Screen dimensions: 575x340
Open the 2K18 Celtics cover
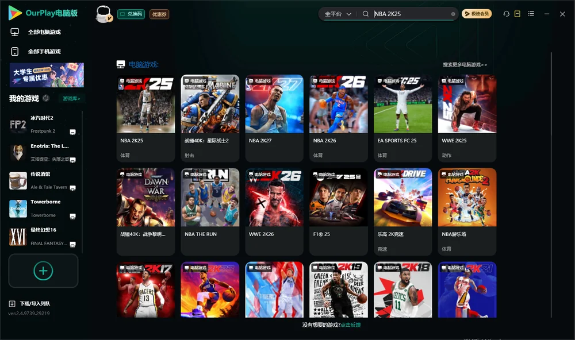402,289
